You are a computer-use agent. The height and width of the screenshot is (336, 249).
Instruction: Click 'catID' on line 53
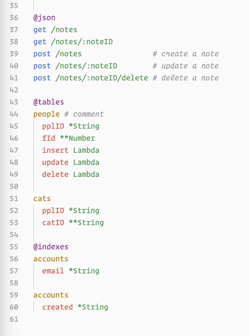point(53,223)
